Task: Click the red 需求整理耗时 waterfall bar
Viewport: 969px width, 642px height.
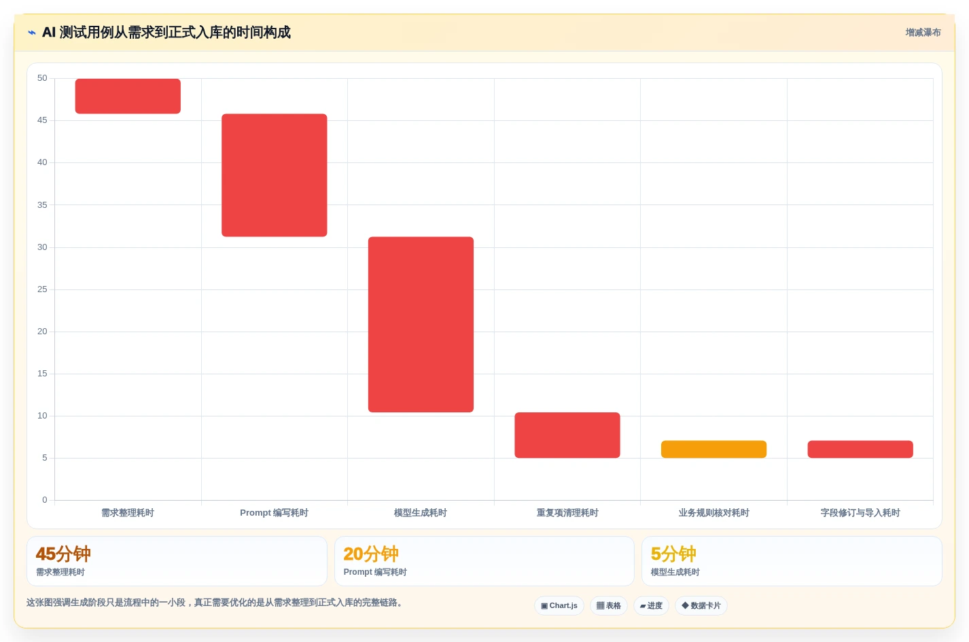Action: (128, 96)
